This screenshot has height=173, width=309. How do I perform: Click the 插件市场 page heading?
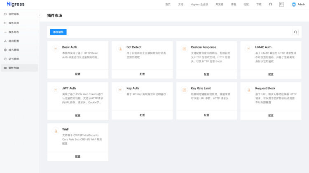(54, 16)
